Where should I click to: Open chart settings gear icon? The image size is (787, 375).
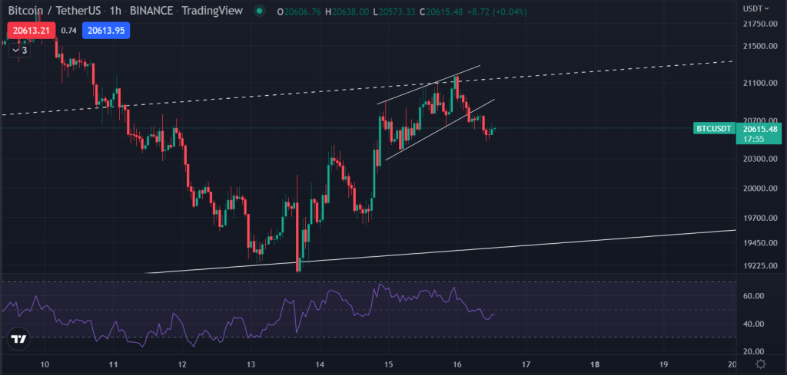(x=761, y=364)
